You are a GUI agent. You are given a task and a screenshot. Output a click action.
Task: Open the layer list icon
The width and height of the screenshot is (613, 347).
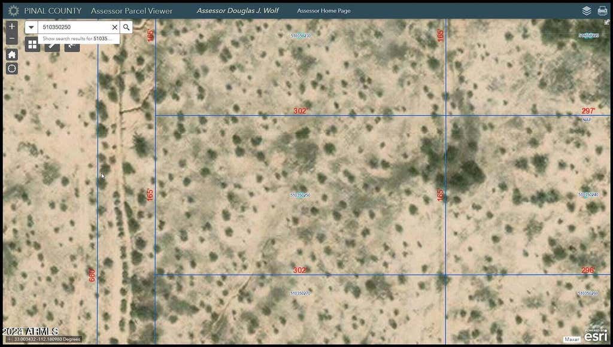(587, 11)
